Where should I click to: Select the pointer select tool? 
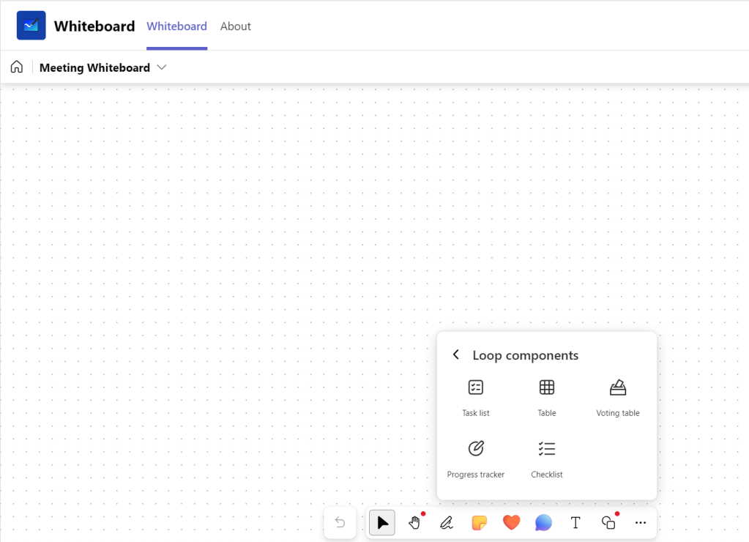pos(382,522)
